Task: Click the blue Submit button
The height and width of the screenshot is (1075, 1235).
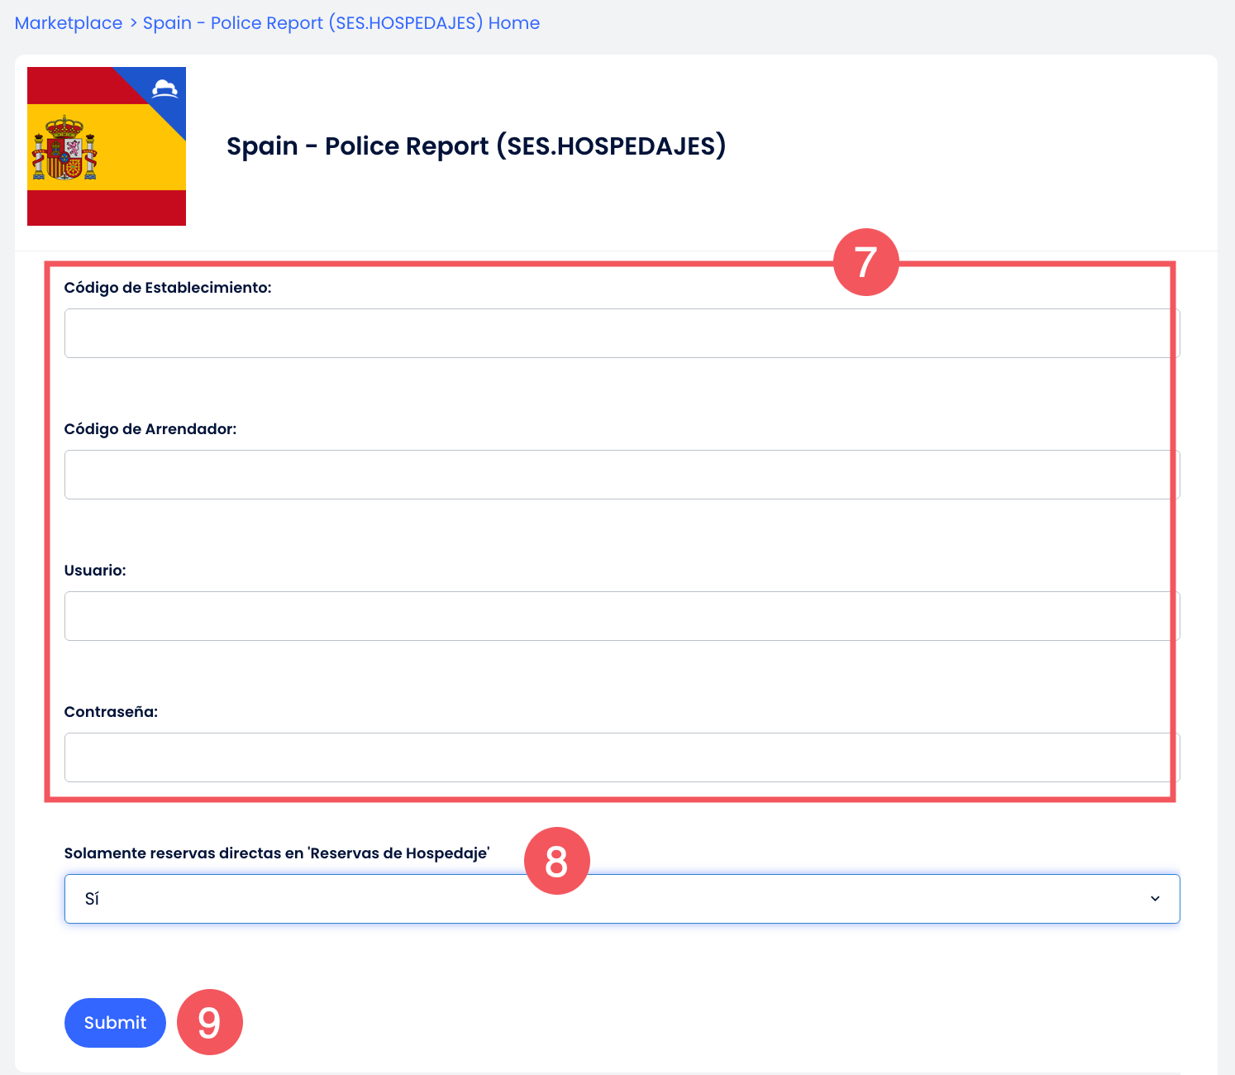Action: (x=115, y=1023)
